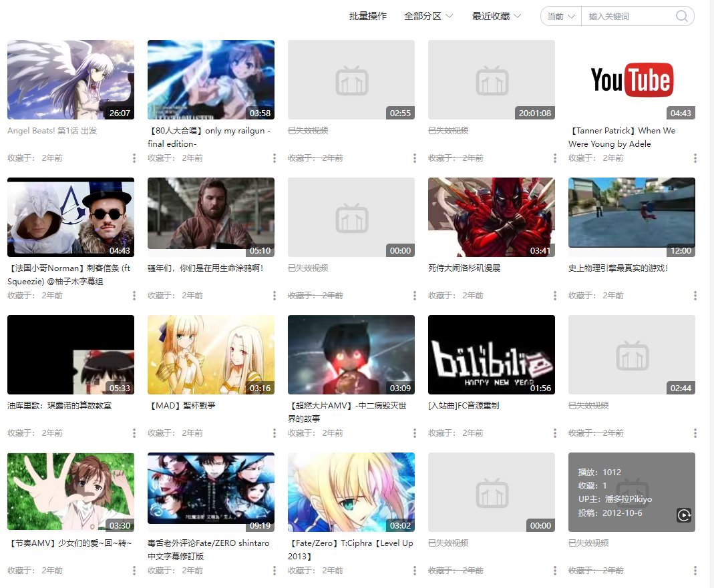The width and height of the screenshot is (714, 588).
Task: Play the YouTube logo thumbnail
Action: point(632,79)
